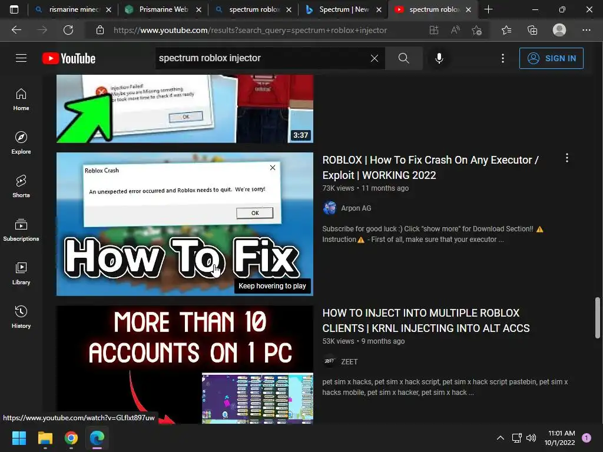
Task: Open File Explorer from taskbar
Action: pos(45,438)
